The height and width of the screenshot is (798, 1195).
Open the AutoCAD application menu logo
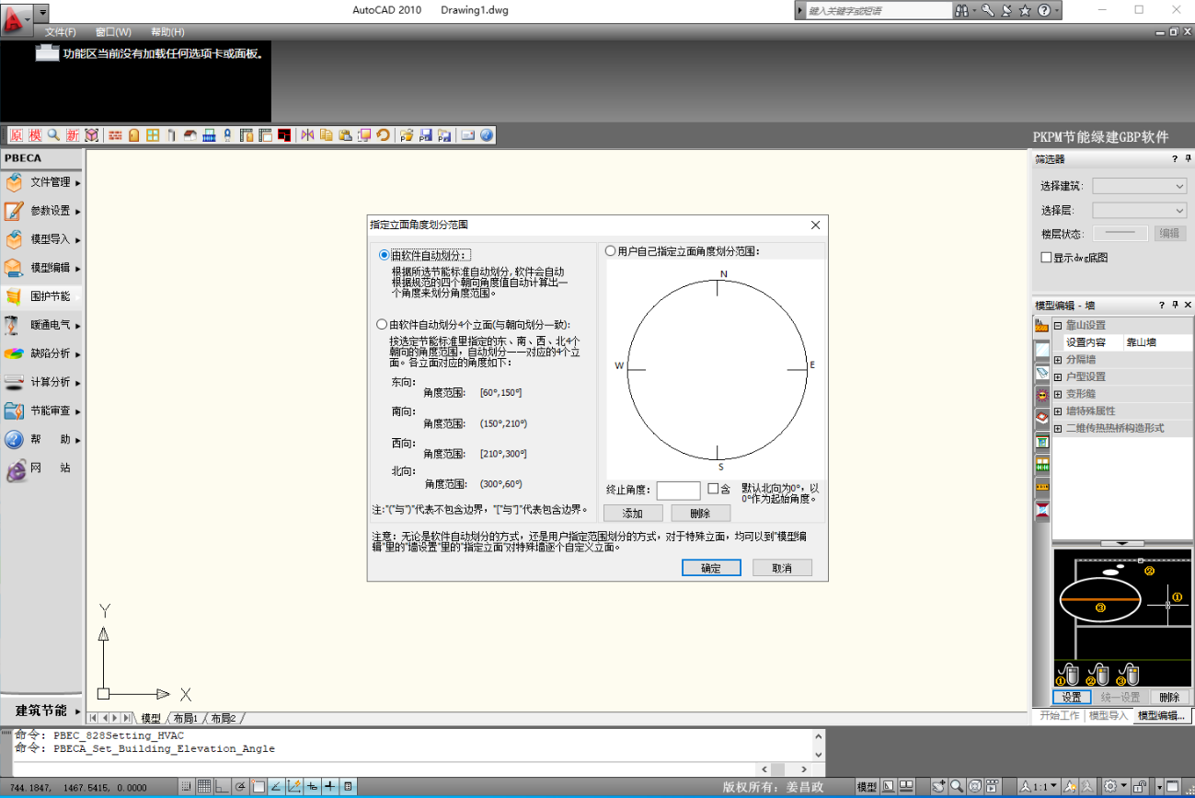tap(15, 19)
